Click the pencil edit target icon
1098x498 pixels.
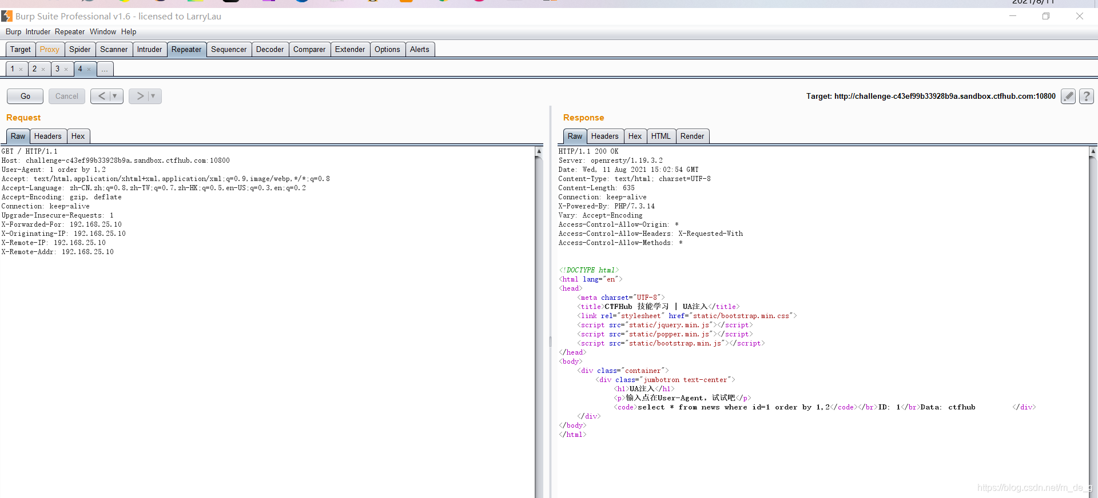(x=1068, y=96)
